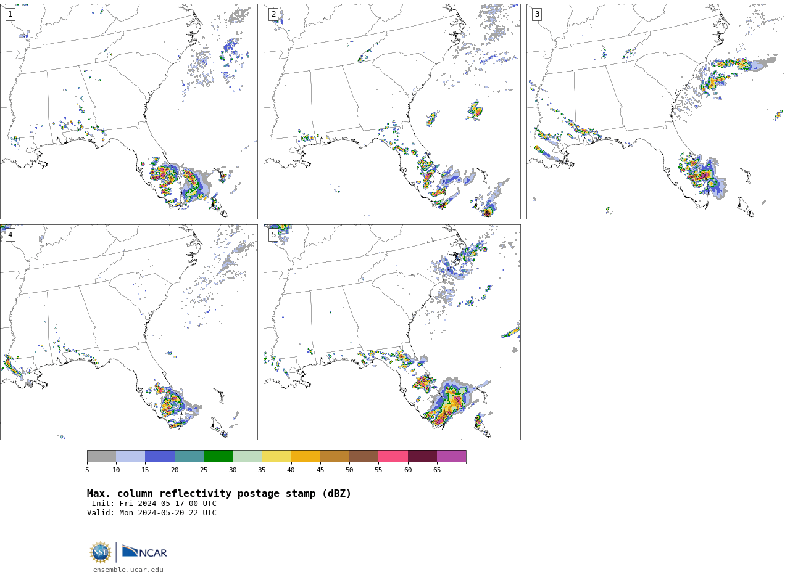Click the blue 15-20 dBZ swatch
Image resolution: width=790 pixels, height=577 pixels.
click(160, 456)
